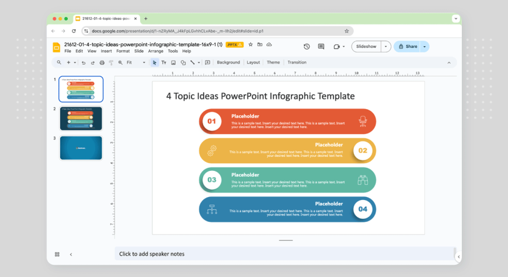Image resolution: width=508 pixels, height=277 pixels.
Task: Select slide 1 thumbnail
Action: click(x=81, y=89)
